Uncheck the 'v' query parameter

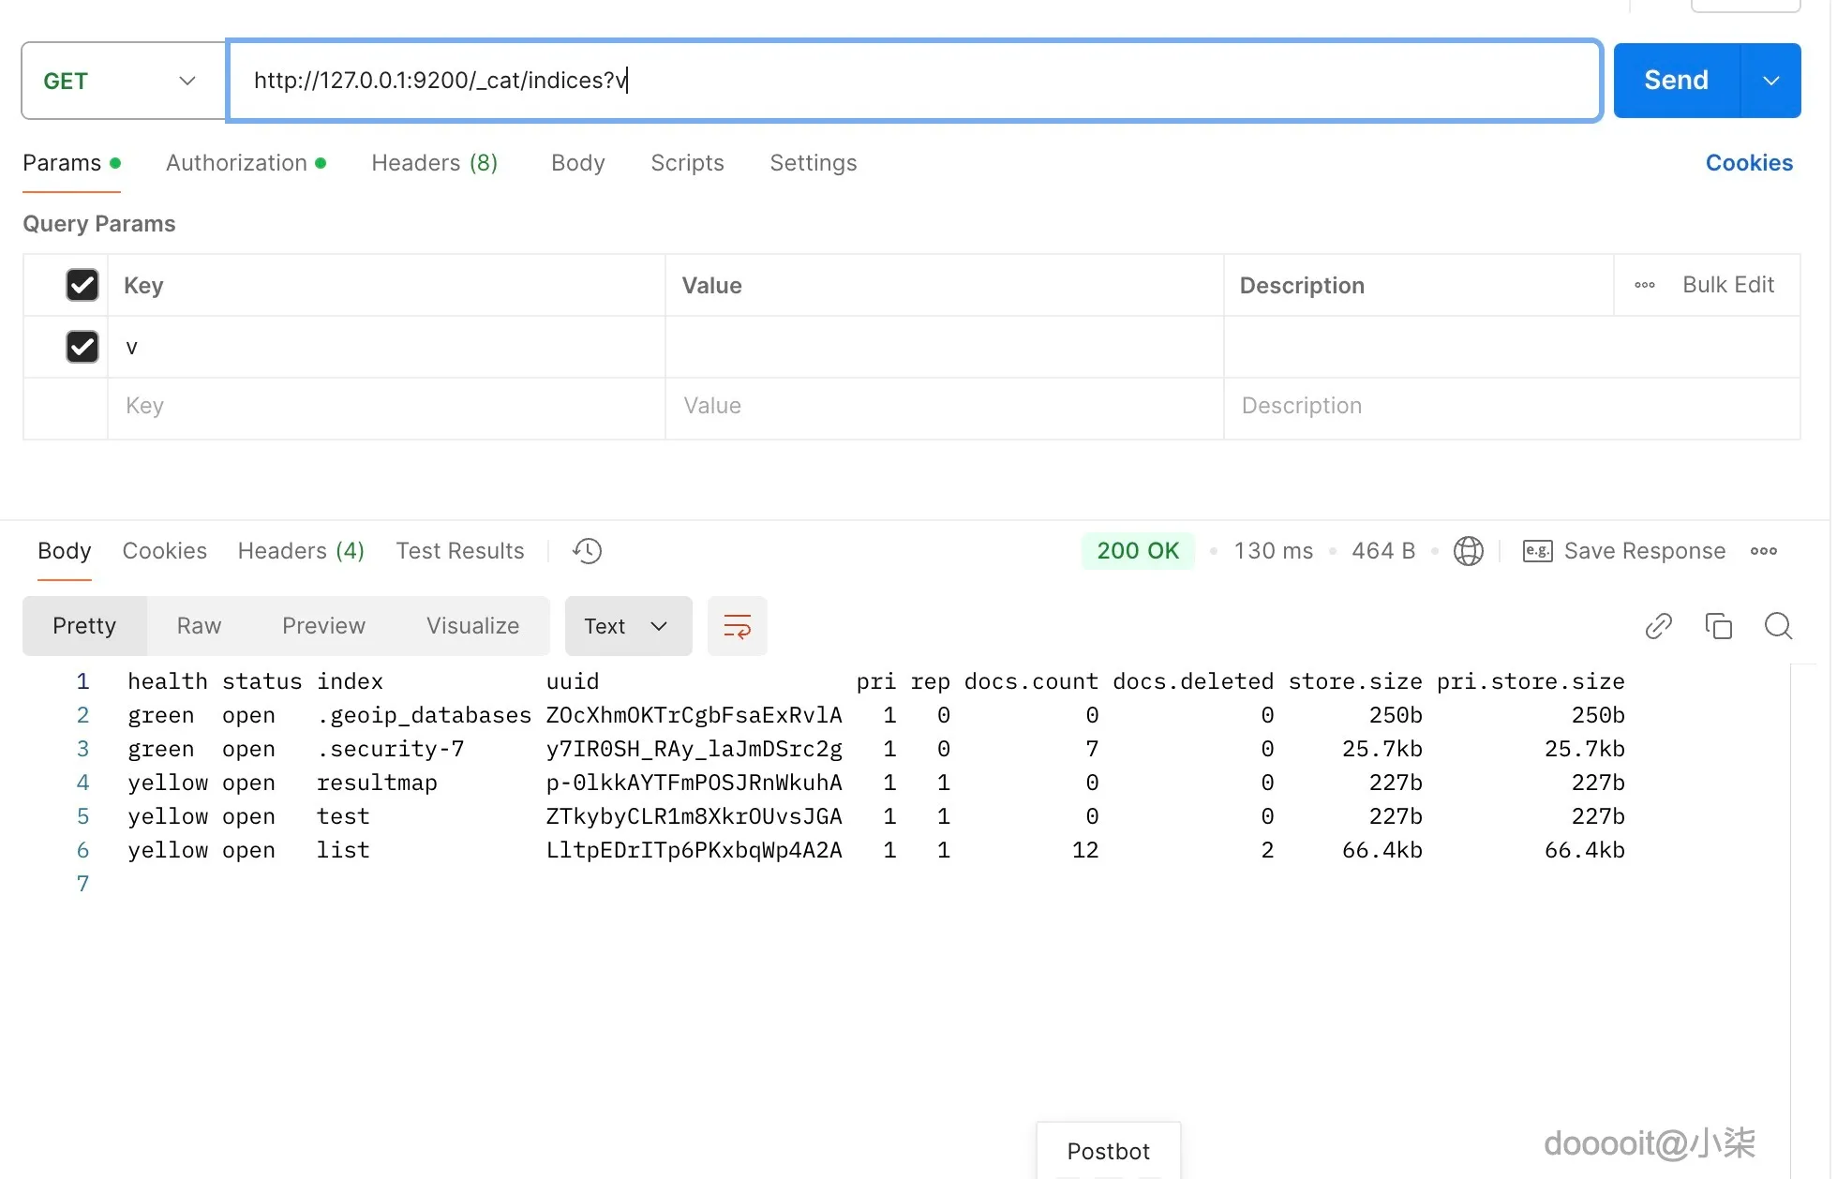point(82,347)
